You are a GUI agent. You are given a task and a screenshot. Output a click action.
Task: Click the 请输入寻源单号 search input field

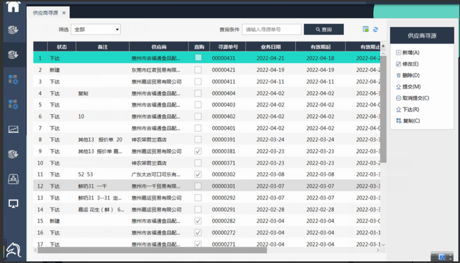(271, 30)
